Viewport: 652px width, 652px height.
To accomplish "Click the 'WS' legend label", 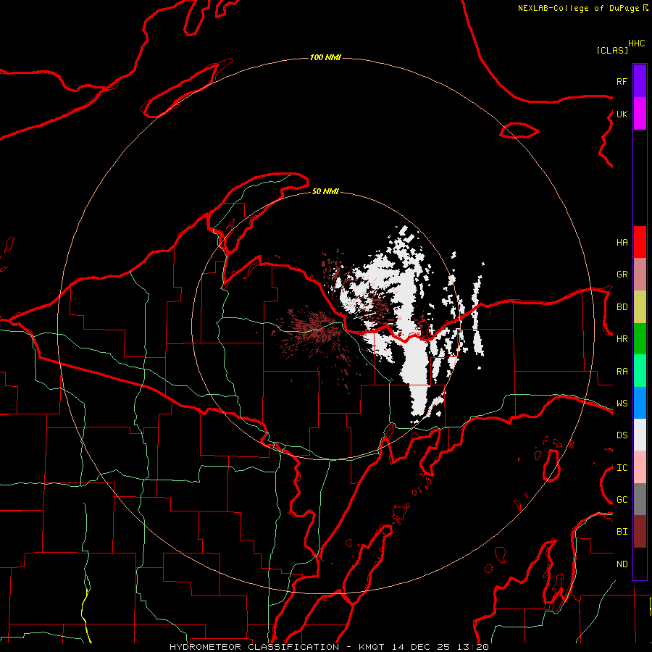I will pyautogui.click(x=622, y=404).
